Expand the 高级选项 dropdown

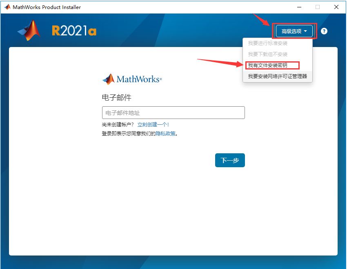(x=294, y=31)
